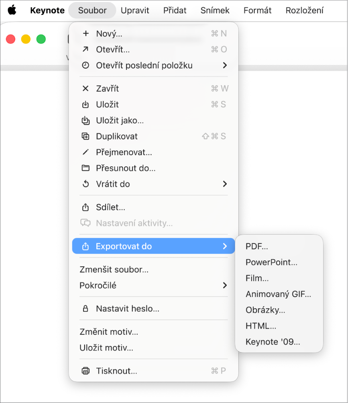Select Uložit menu entry
Screen dimensions: 348x403
tap(154, 104)
